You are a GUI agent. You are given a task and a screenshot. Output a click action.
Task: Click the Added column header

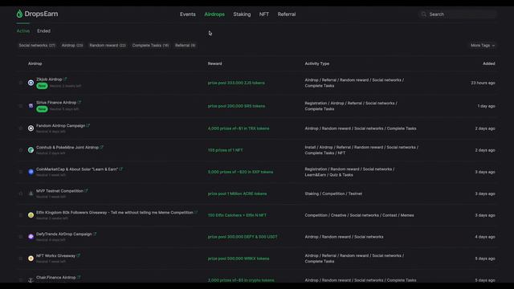489,63
